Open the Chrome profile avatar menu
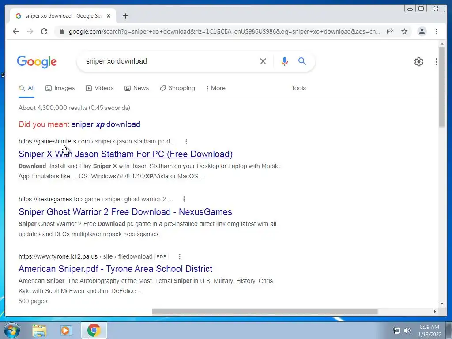Screen dimensions: 452x339 (422, 31)
